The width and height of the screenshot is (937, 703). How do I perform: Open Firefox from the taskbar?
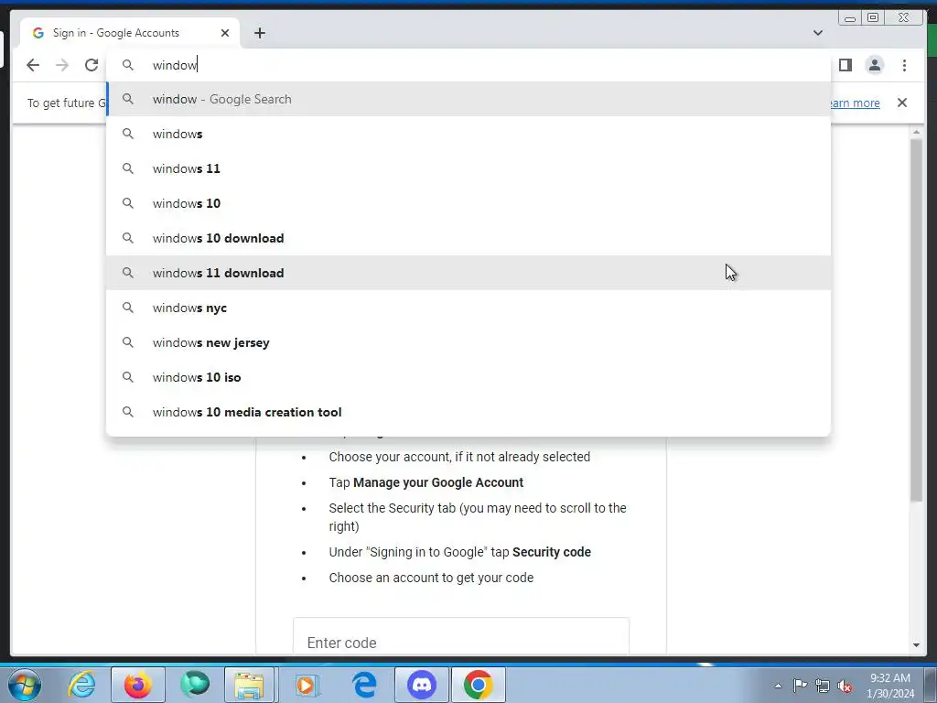[x=137, y=685]
